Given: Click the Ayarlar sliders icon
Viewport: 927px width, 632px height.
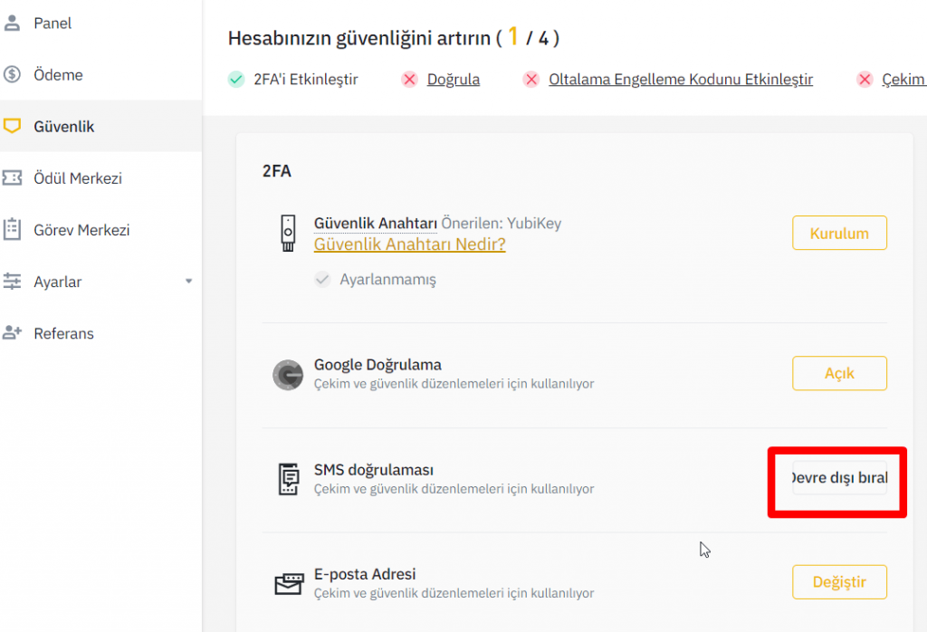Looking at the screenshot, I should click(12, 282).
